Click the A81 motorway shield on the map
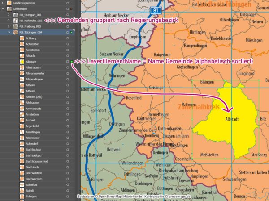 156,11
